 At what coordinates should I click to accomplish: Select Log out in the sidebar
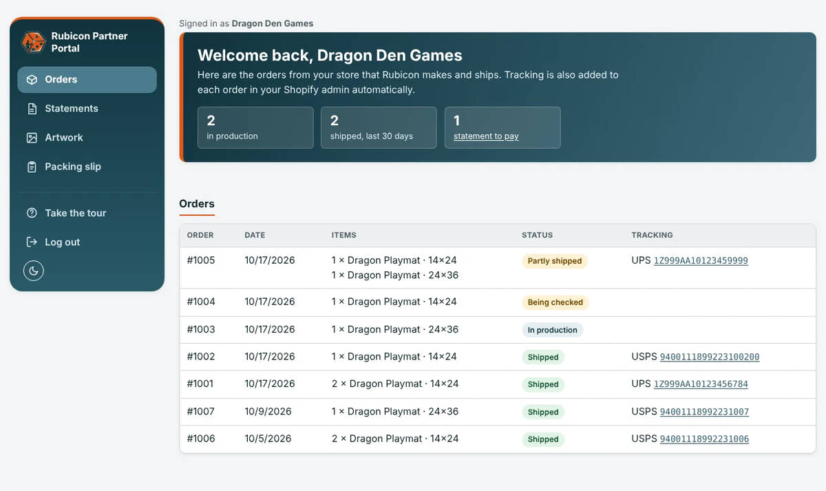87,242
